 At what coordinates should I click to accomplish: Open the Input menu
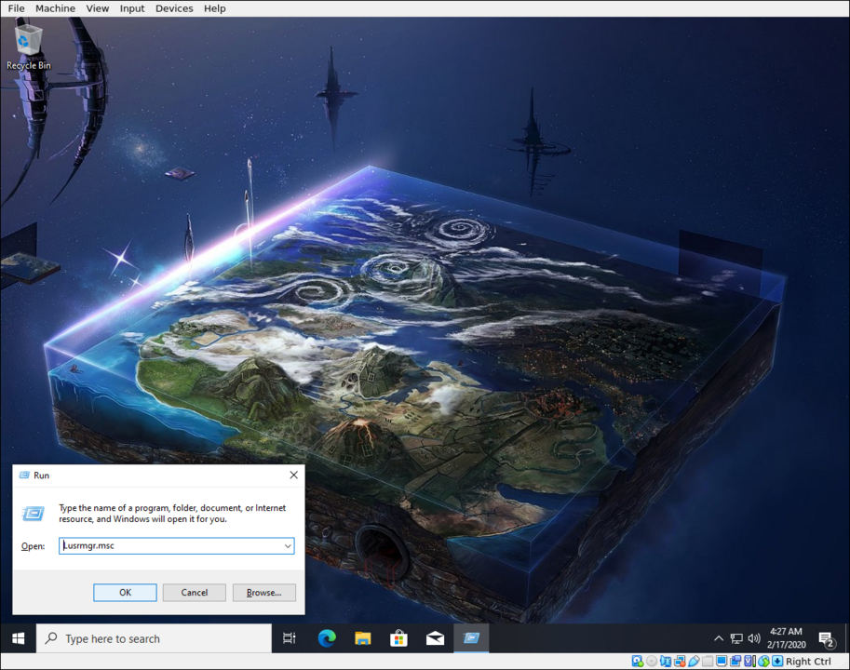coord(132,8)
